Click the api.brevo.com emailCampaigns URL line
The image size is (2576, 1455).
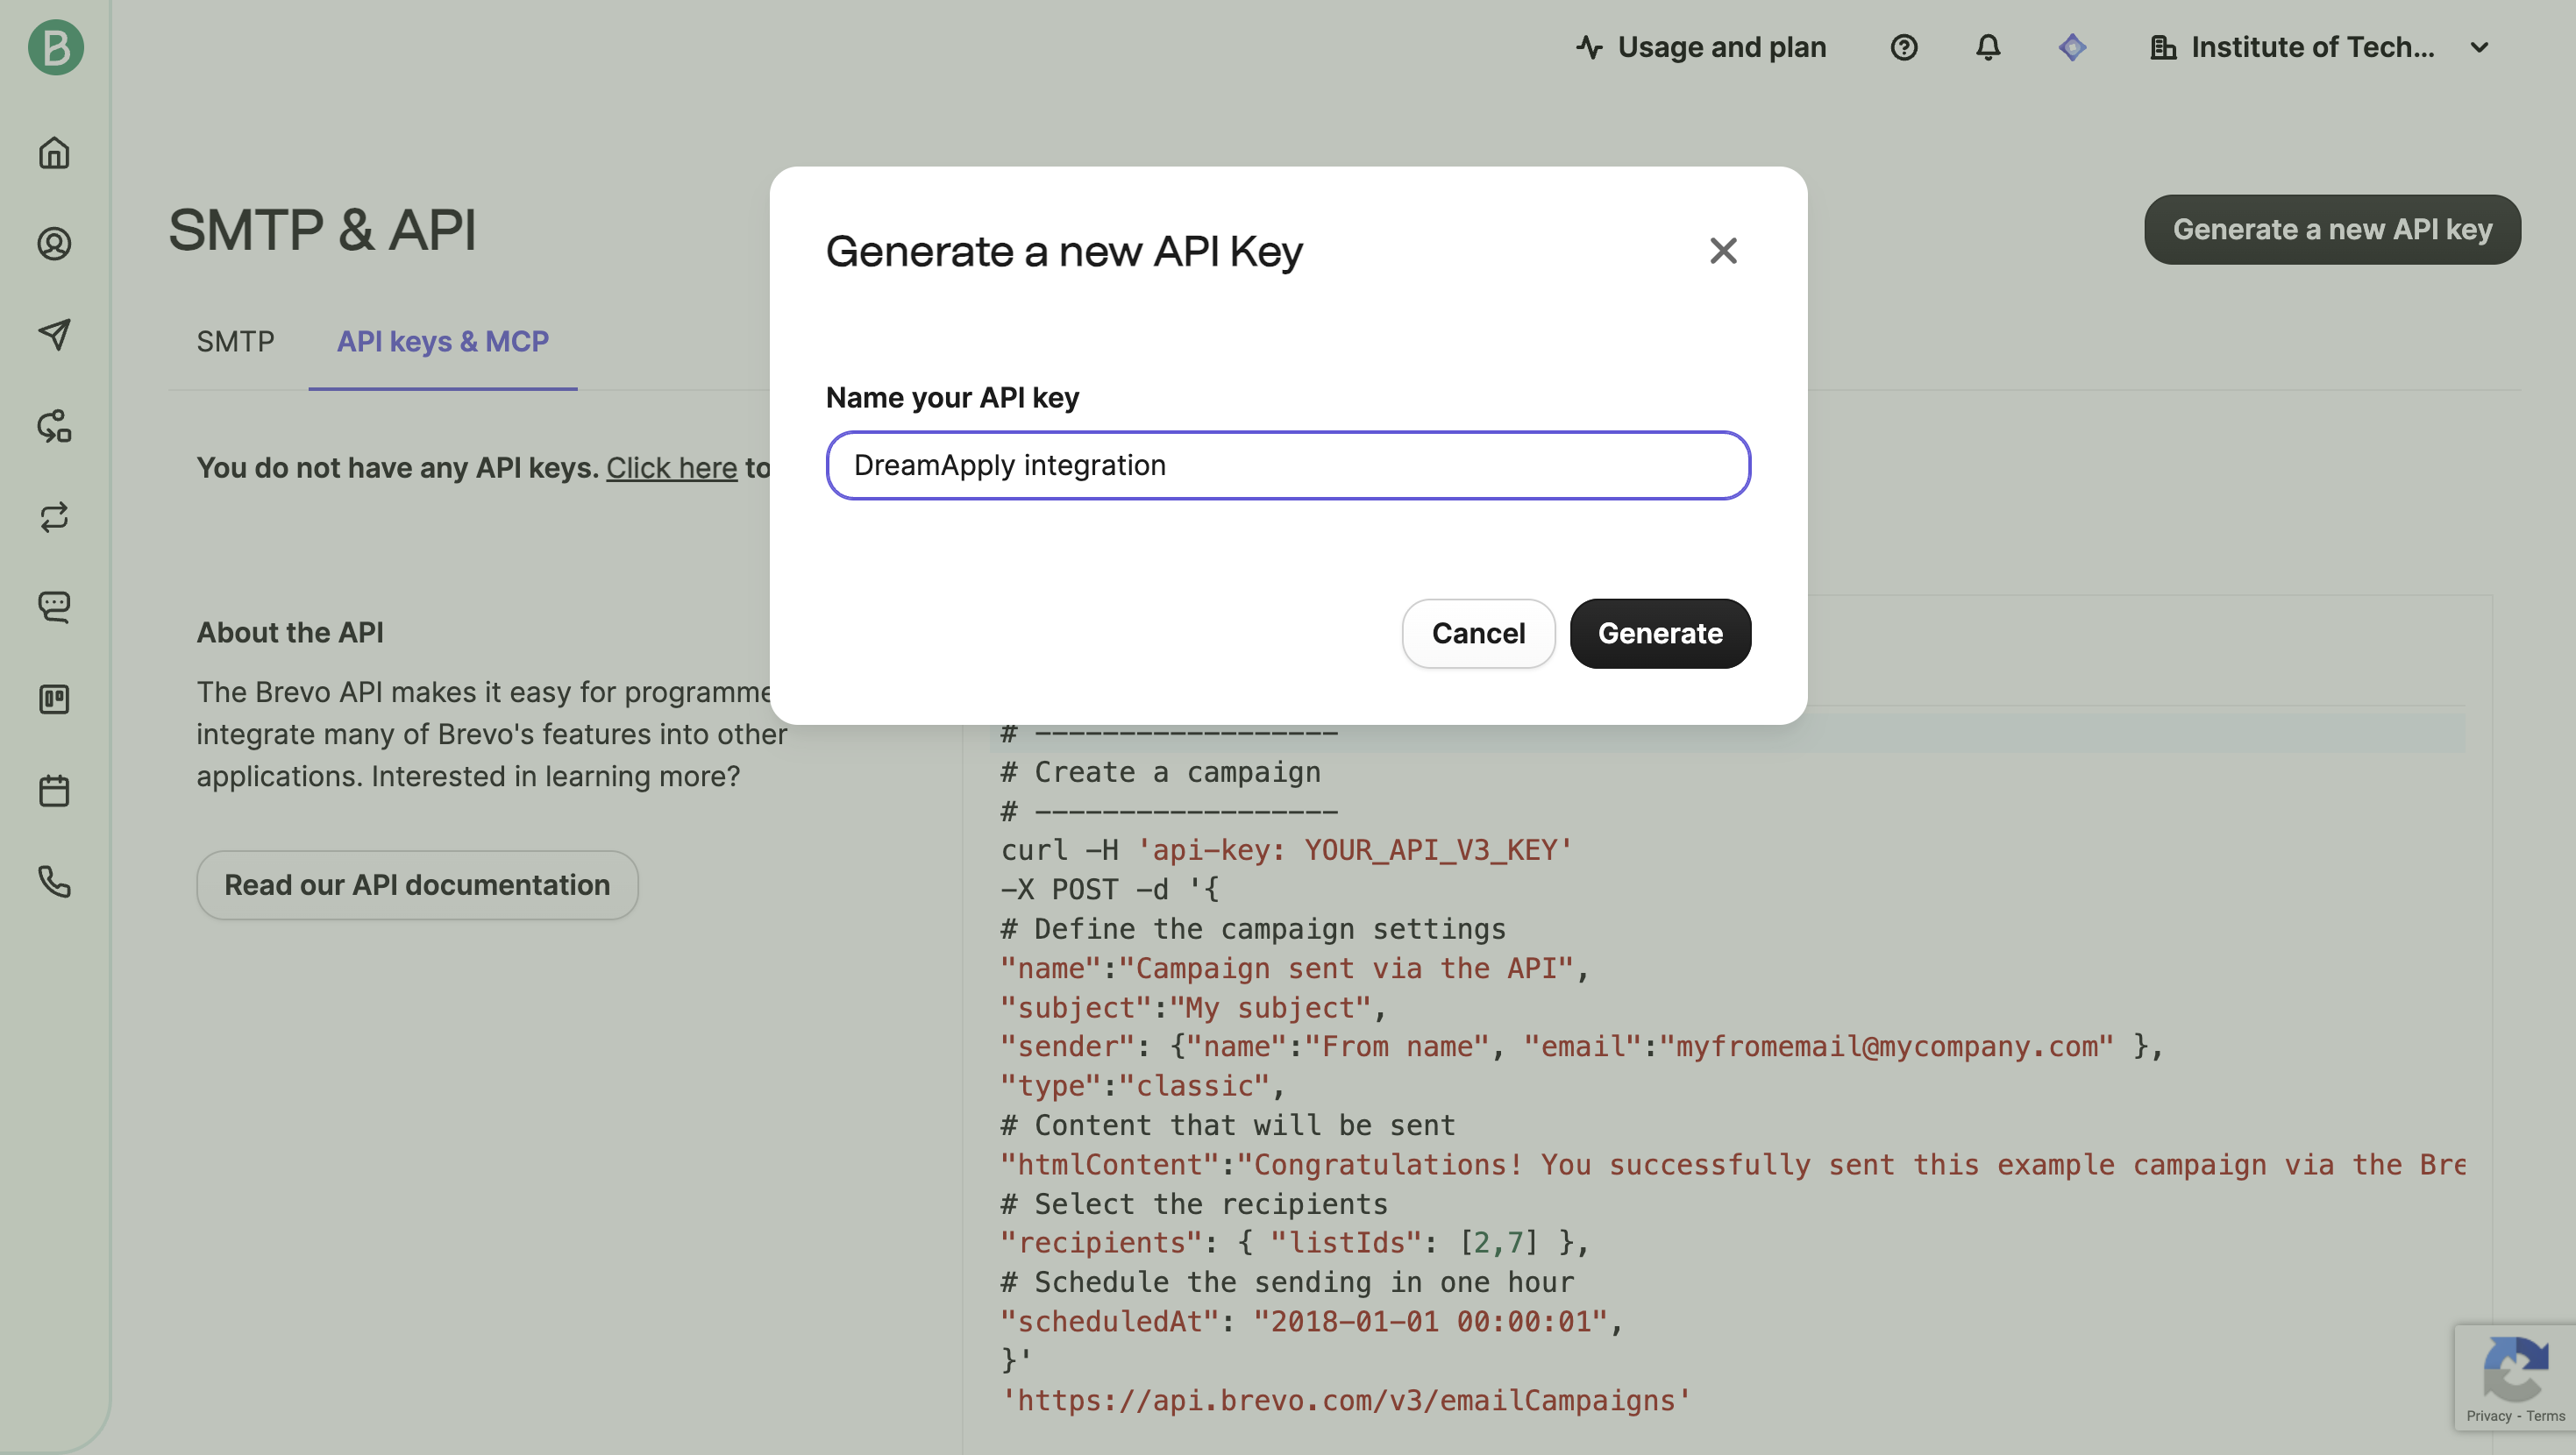pos(1346,1400)
